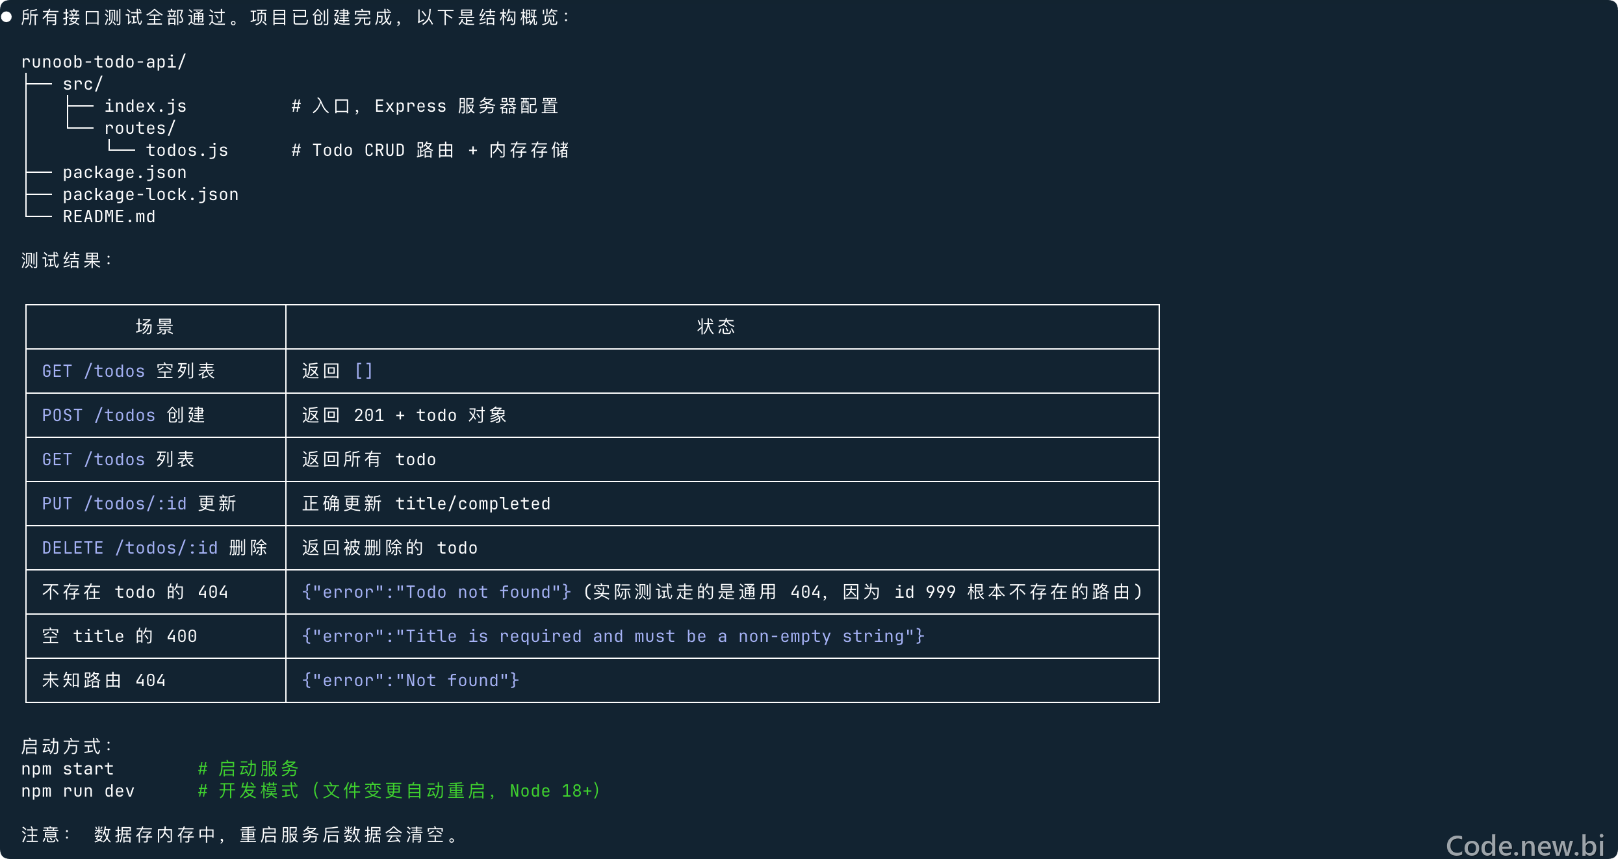Viewport: 1618px width, 859px height.
Task: Click the 场景 table column header
Action: (155, 327)
